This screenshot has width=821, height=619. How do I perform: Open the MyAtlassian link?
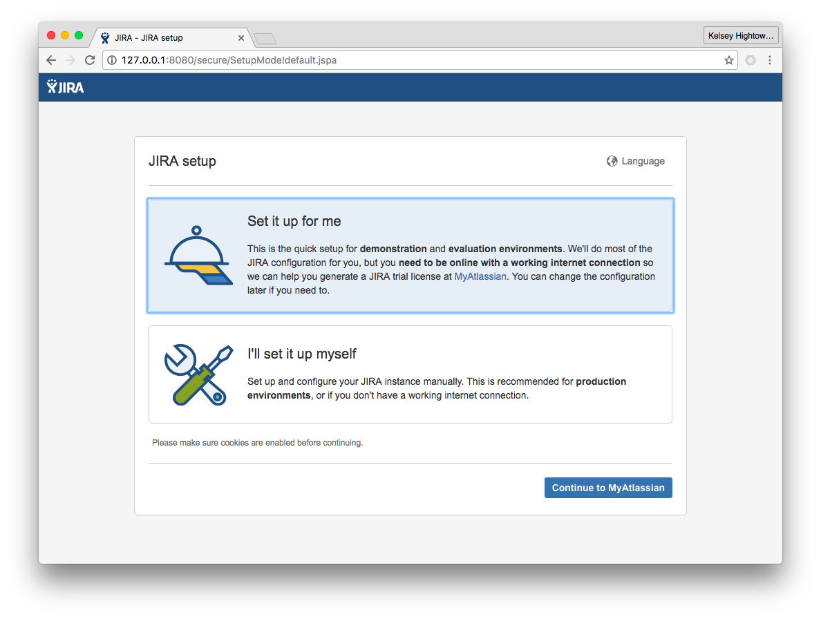click(x=480, y=276)
